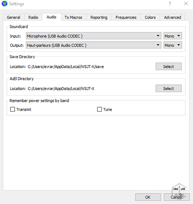Click Select for the Save Directory
Screen dimensions: 193x204
pyautogui.click(x=169, y=66)
